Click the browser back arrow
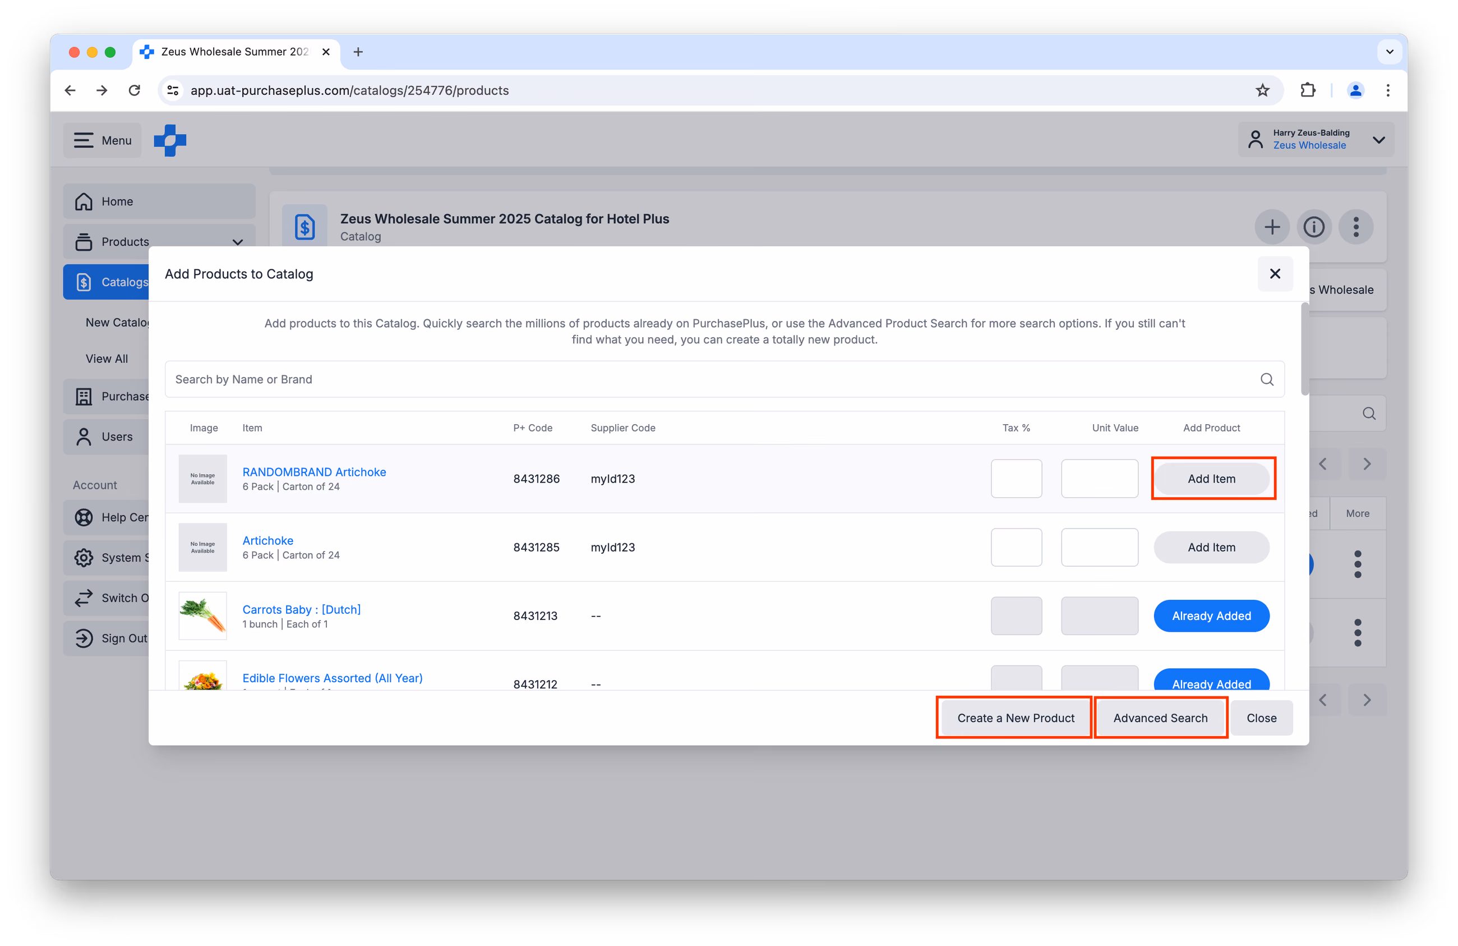 tap(71, 91)
